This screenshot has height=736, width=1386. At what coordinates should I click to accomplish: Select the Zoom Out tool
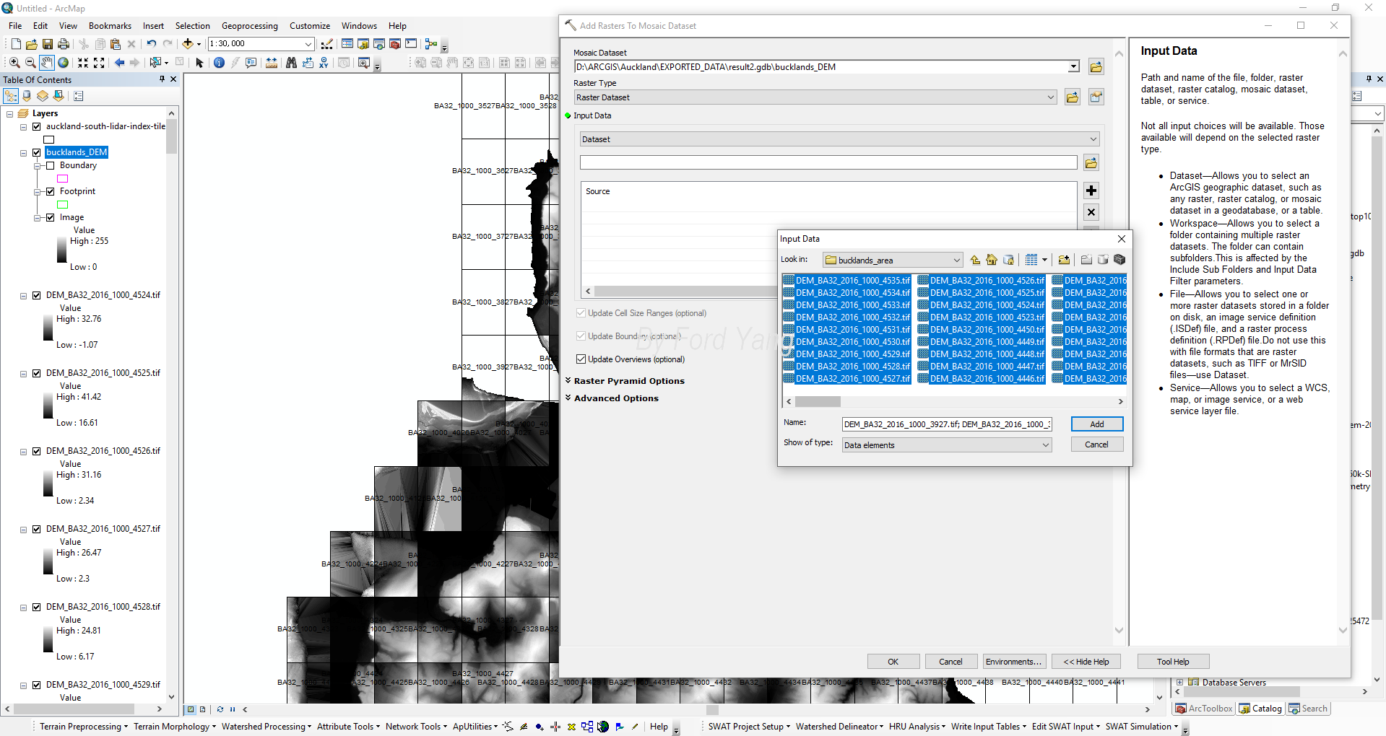(x=30, y=63)
